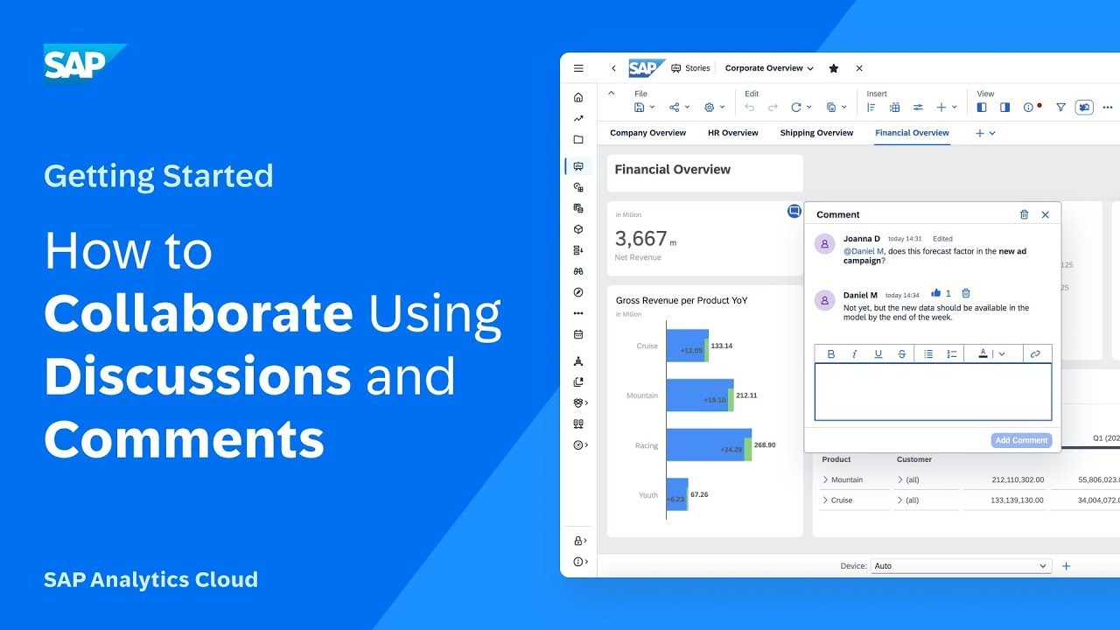Insert a link in the comment editor
The image size is (1120, 630).
point(1035,354)
